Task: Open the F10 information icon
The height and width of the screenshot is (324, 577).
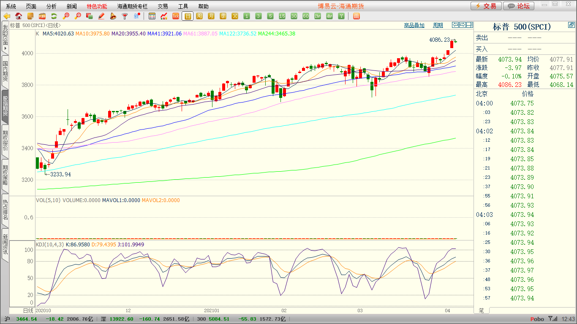Action: point(42,16)
